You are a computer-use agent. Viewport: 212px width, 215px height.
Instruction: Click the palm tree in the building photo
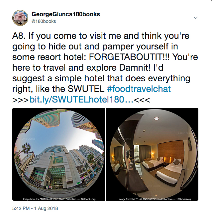point(25,148)
